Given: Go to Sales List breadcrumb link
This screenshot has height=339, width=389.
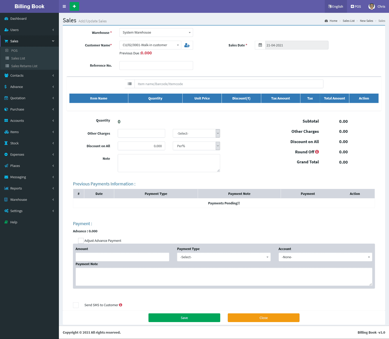Looking at the screenshot, I should coord(349,21).
